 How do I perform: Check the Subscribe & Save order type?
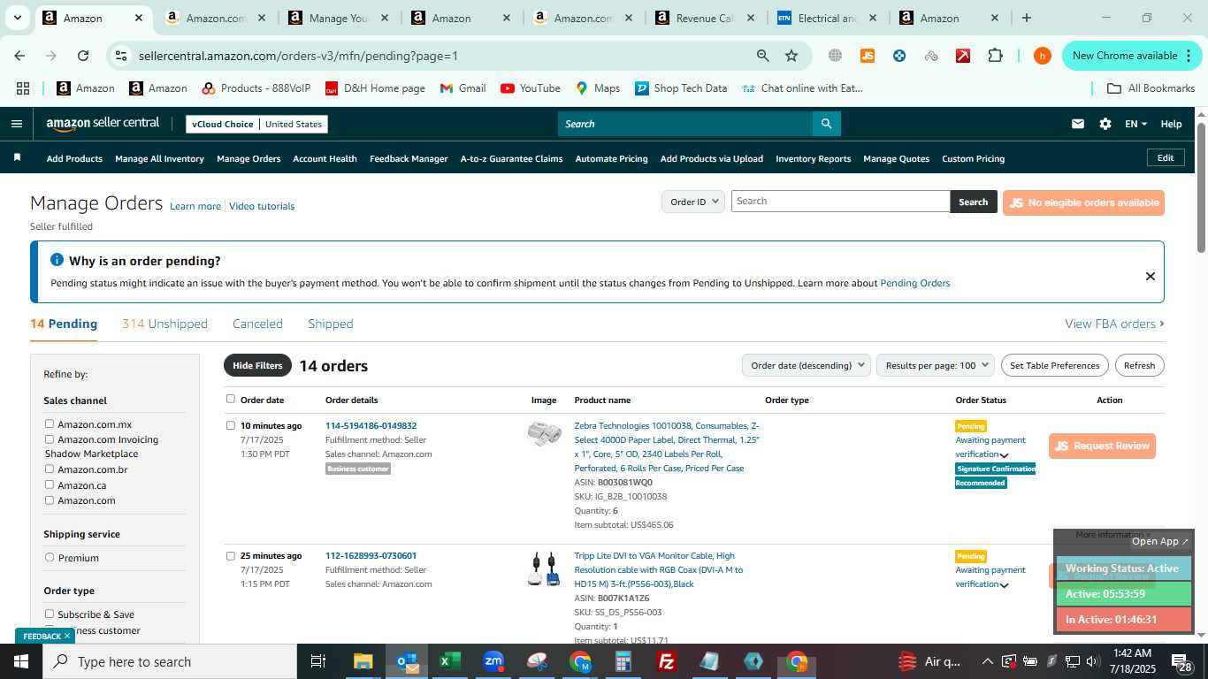point(50,614)
